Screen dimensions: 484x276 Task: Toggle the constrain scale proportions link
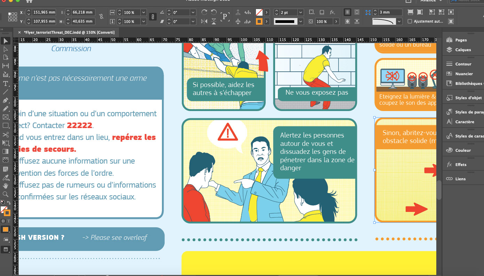(x=153, y=16)
